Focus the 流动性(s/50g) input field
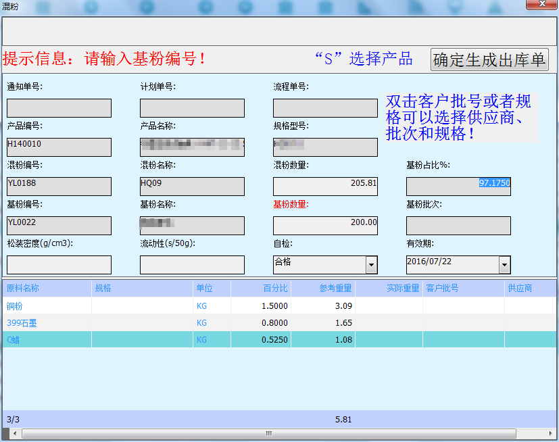559x442 pixels. click(x=192, y=265)
